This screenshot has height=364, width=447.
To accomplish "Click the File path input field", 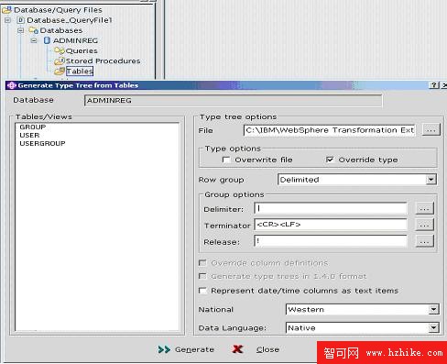I will click(330, 130).
